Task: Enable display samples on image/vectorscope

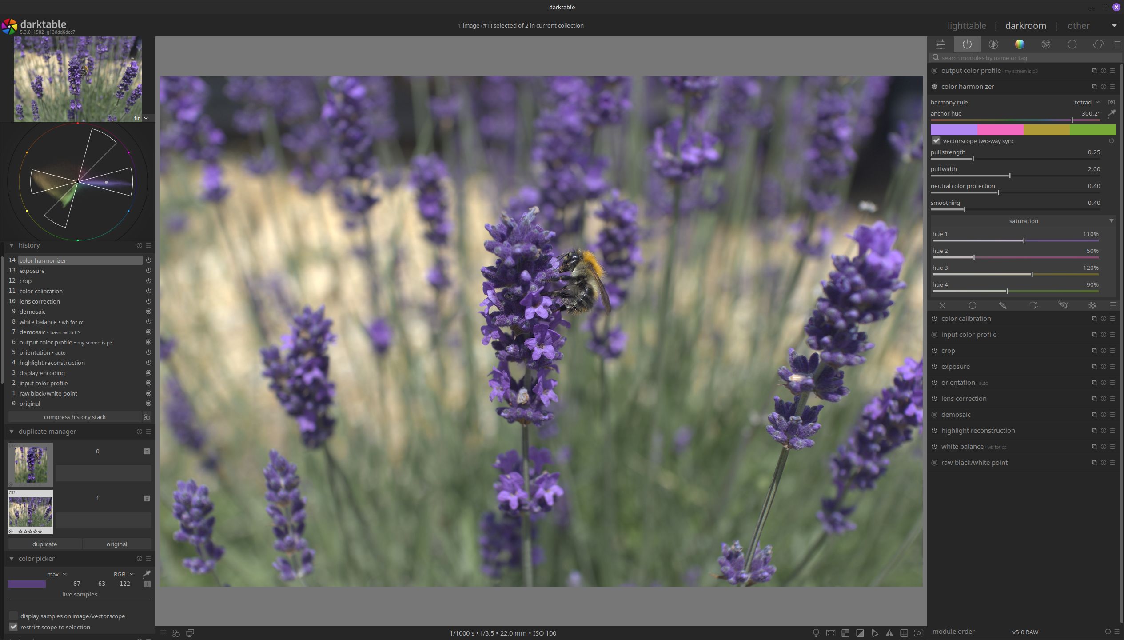Action: (x=13, y=616)
